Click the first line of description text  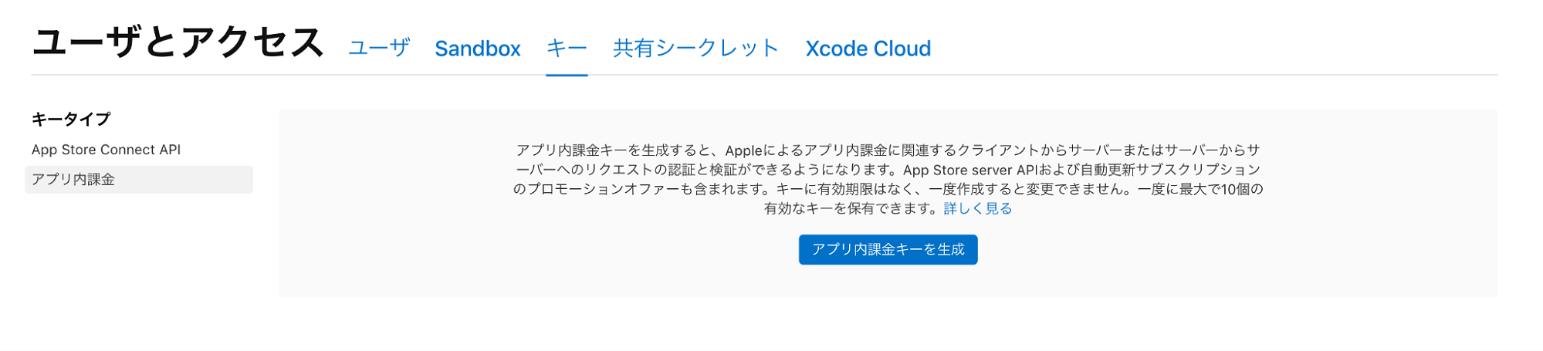pos(888,150)
